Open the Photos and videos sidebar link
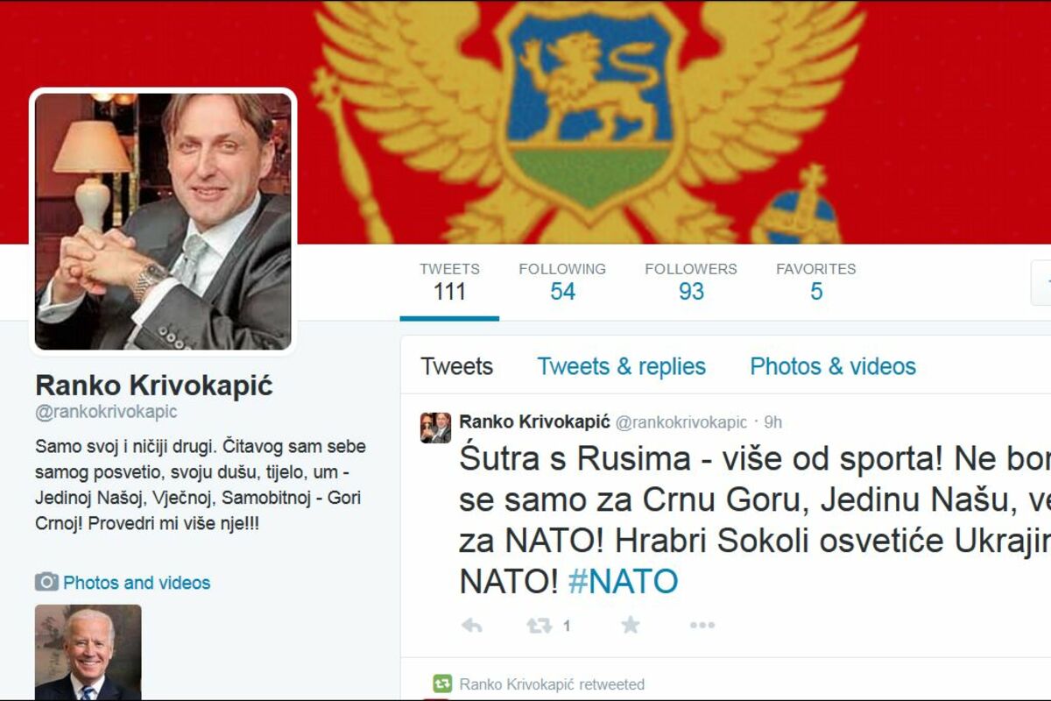Screen dimensions: 1051x701 click(x=137, y=583)
